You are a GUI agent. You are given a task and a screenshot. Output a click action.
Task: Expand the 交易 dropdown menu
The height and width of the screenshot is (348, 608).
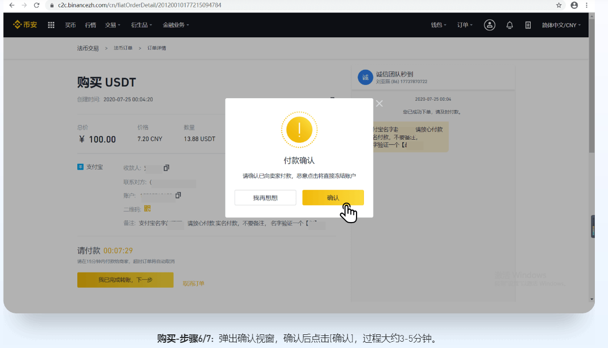click(113, 25)
